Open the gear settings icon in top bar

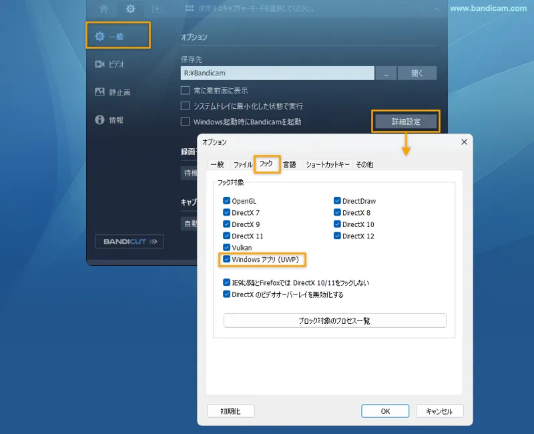pyautogui.click(x=130, y=9)
